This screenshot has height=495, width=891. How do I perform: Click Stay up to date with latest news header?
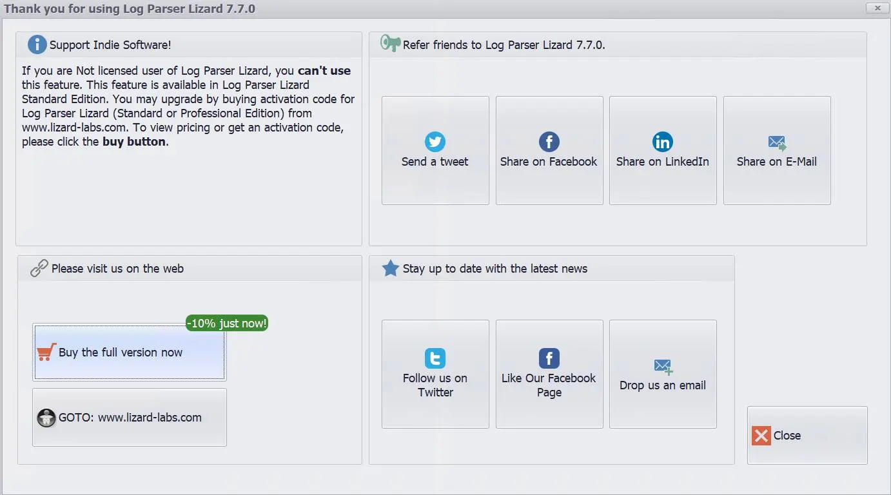[495, 269]
